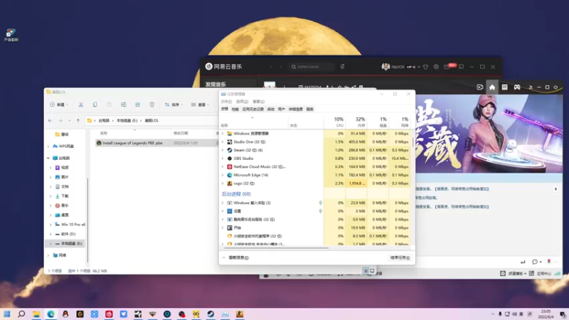Expand the Studio One process row

coord(223,142)
